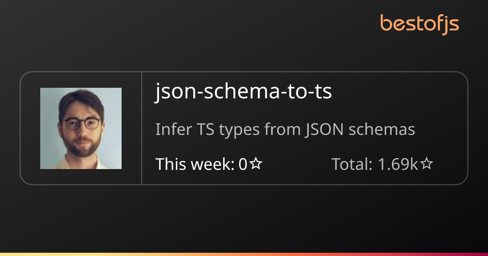Image resolution: width=488 pixels, height=256 pixels.
Task: Click the orange middle of the bottom gradient bar
Action: point(244,254)
